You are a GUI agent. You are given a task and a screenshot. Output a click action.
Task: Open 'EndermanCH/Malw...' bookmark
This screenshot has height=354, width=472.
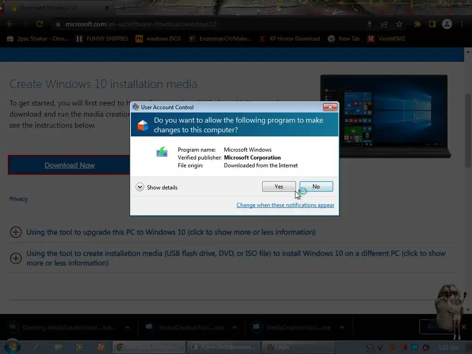pos(220,39)
